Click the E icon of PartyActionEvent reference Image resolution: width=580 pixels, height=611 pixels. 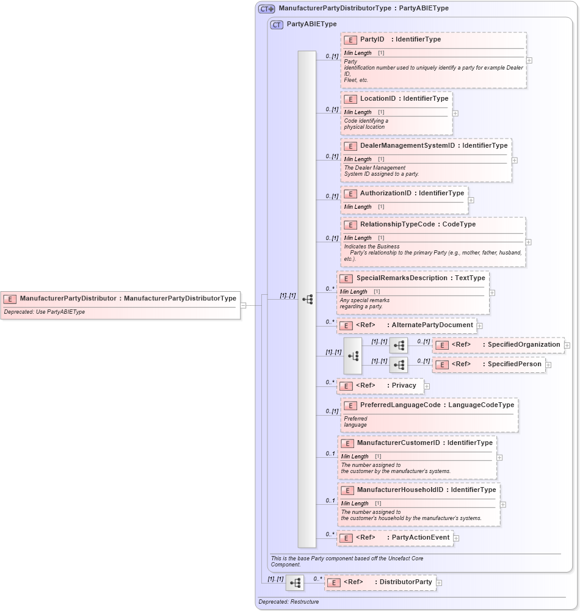[345, 538]
